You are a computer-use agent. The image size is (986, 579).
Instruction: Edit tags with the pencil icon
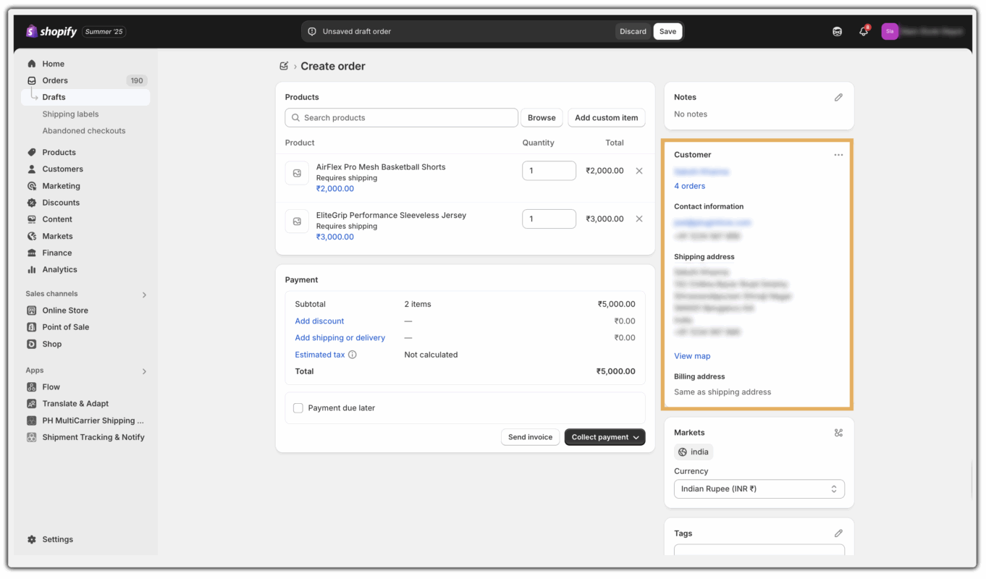tap(838, 533)
